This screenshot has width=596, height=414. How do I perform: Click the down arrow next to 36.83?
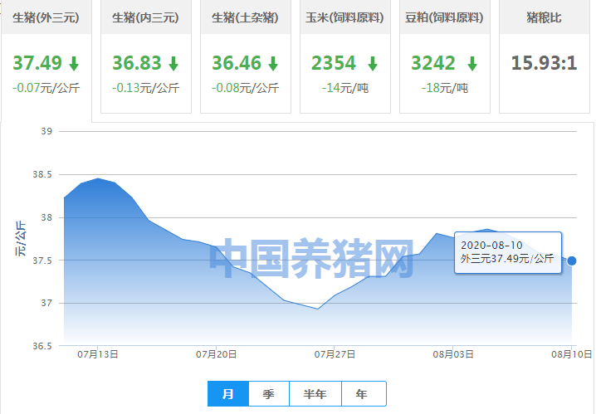pos(173,64)
